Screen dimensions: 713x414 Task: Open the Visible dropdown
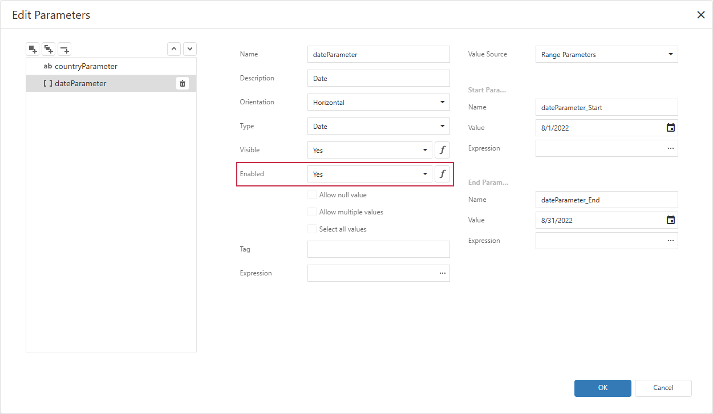click(x=370, y=150)
